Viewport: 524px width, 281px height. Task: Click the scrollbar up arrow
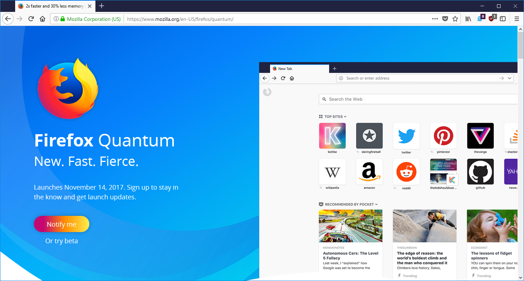pos(521,29)
